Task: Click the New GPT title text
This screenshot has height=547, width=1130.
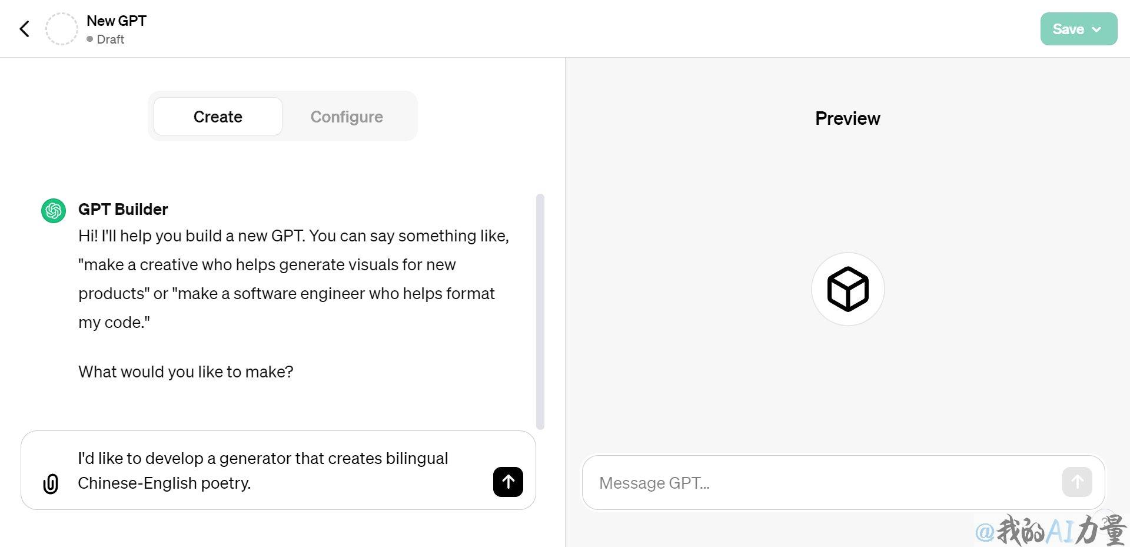Action: pos(117,21)
